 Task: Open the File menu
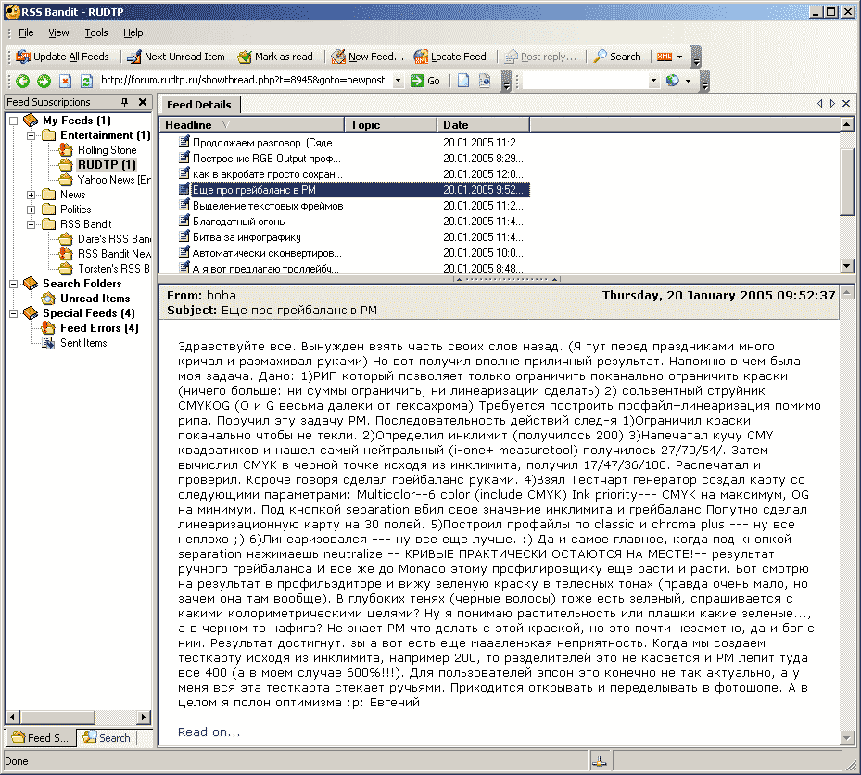pyautogui.click(x=26, y=33)
